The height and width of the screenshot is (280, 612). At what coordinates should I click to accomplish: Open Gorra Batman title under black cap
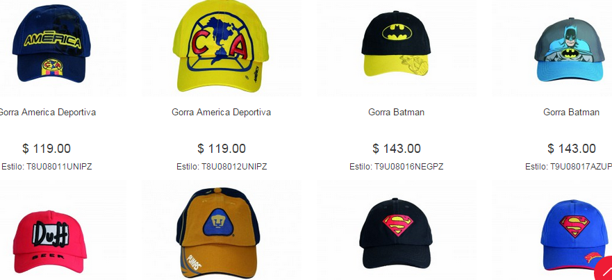[x=396, y=113]
